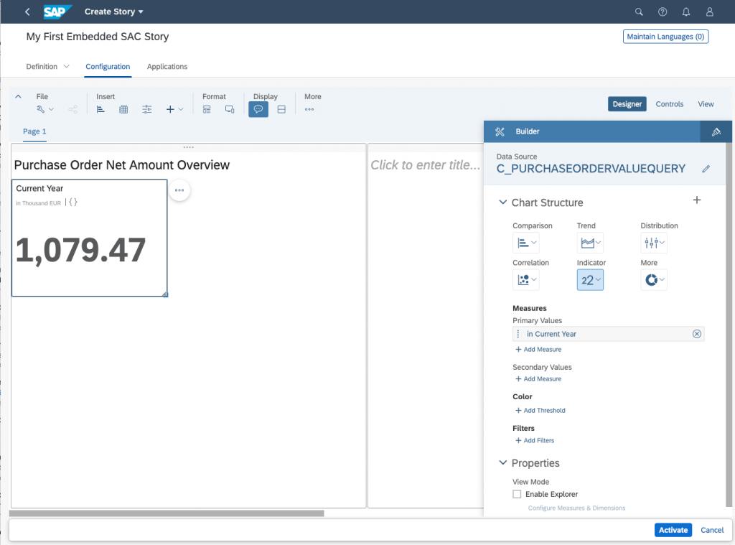Open the help question mark icon

click(663, 11)
